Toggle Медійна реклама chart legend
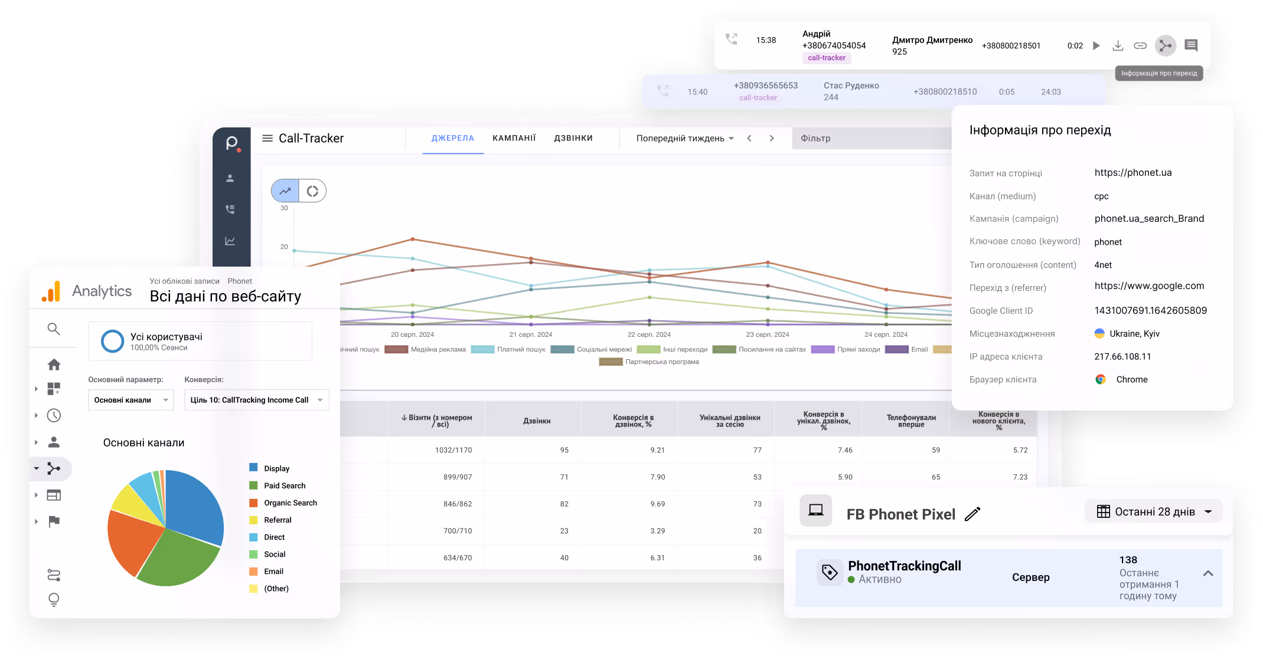This screenshot has width=1263, height=660. (x=425, y=349)
